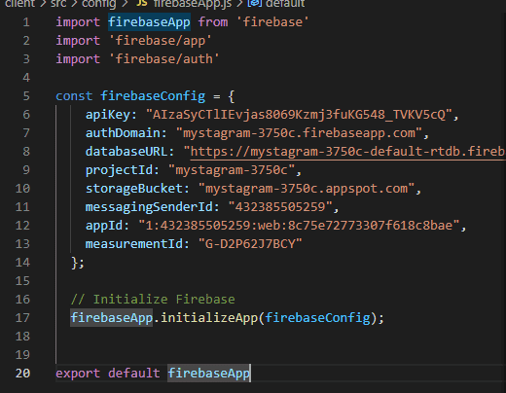Screen dimensions: 506x393
Task: Open the config folder breadcrumb
Action: 98,3
